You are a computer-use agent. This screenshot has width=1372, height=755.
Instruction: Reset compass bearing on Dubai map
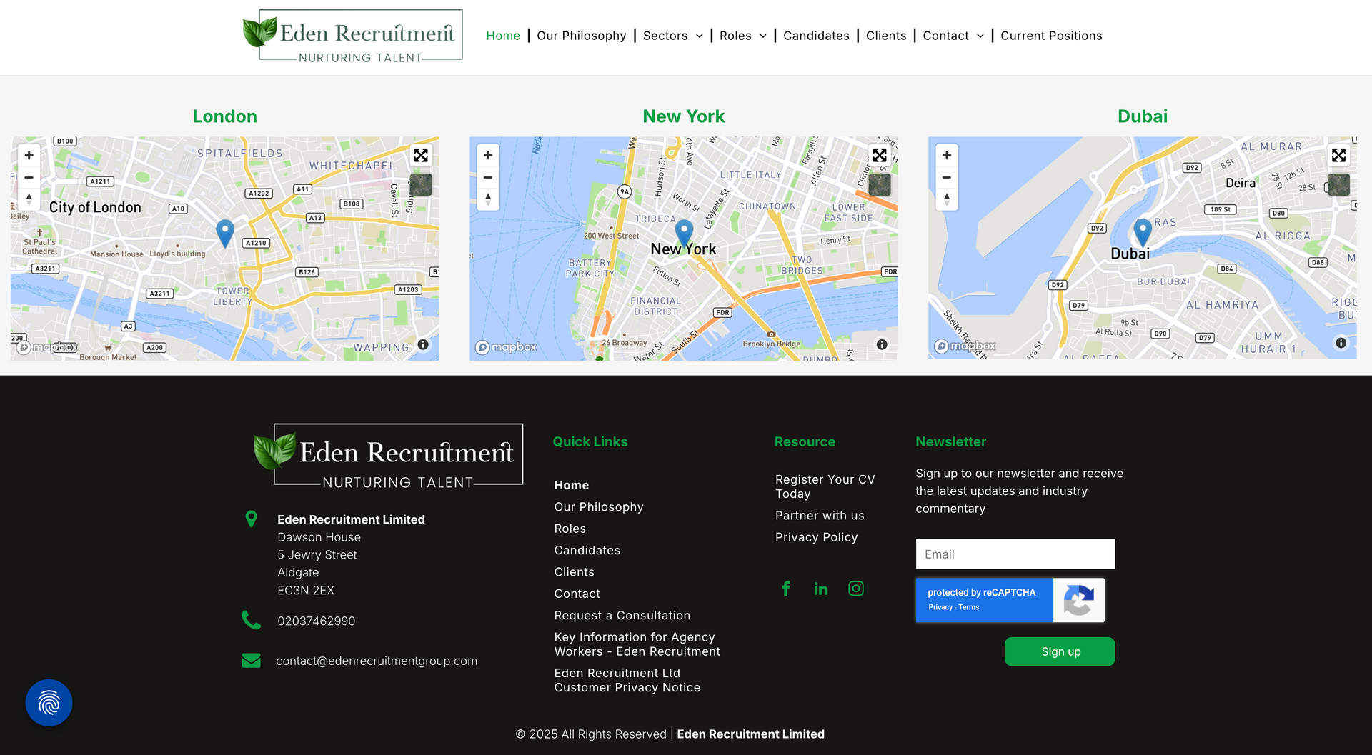click(x=947, y=199)
